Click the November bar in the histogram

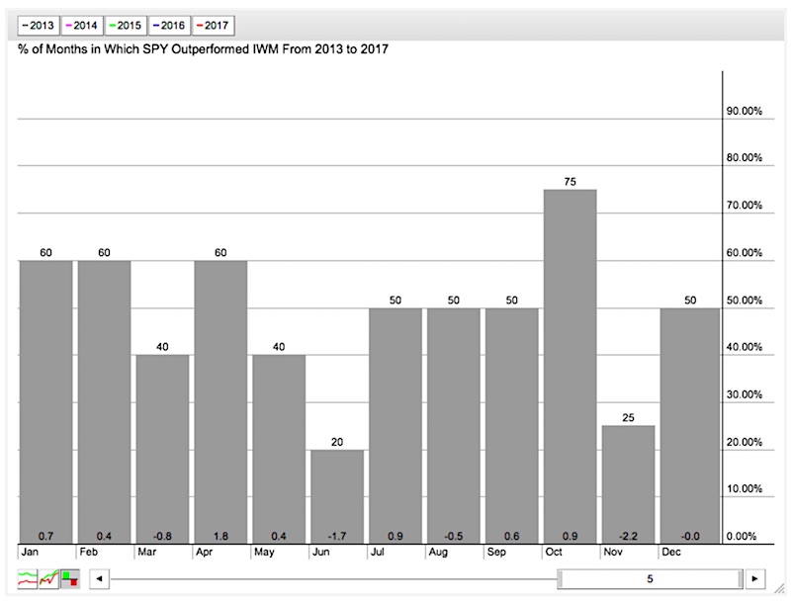click(628, 485)
